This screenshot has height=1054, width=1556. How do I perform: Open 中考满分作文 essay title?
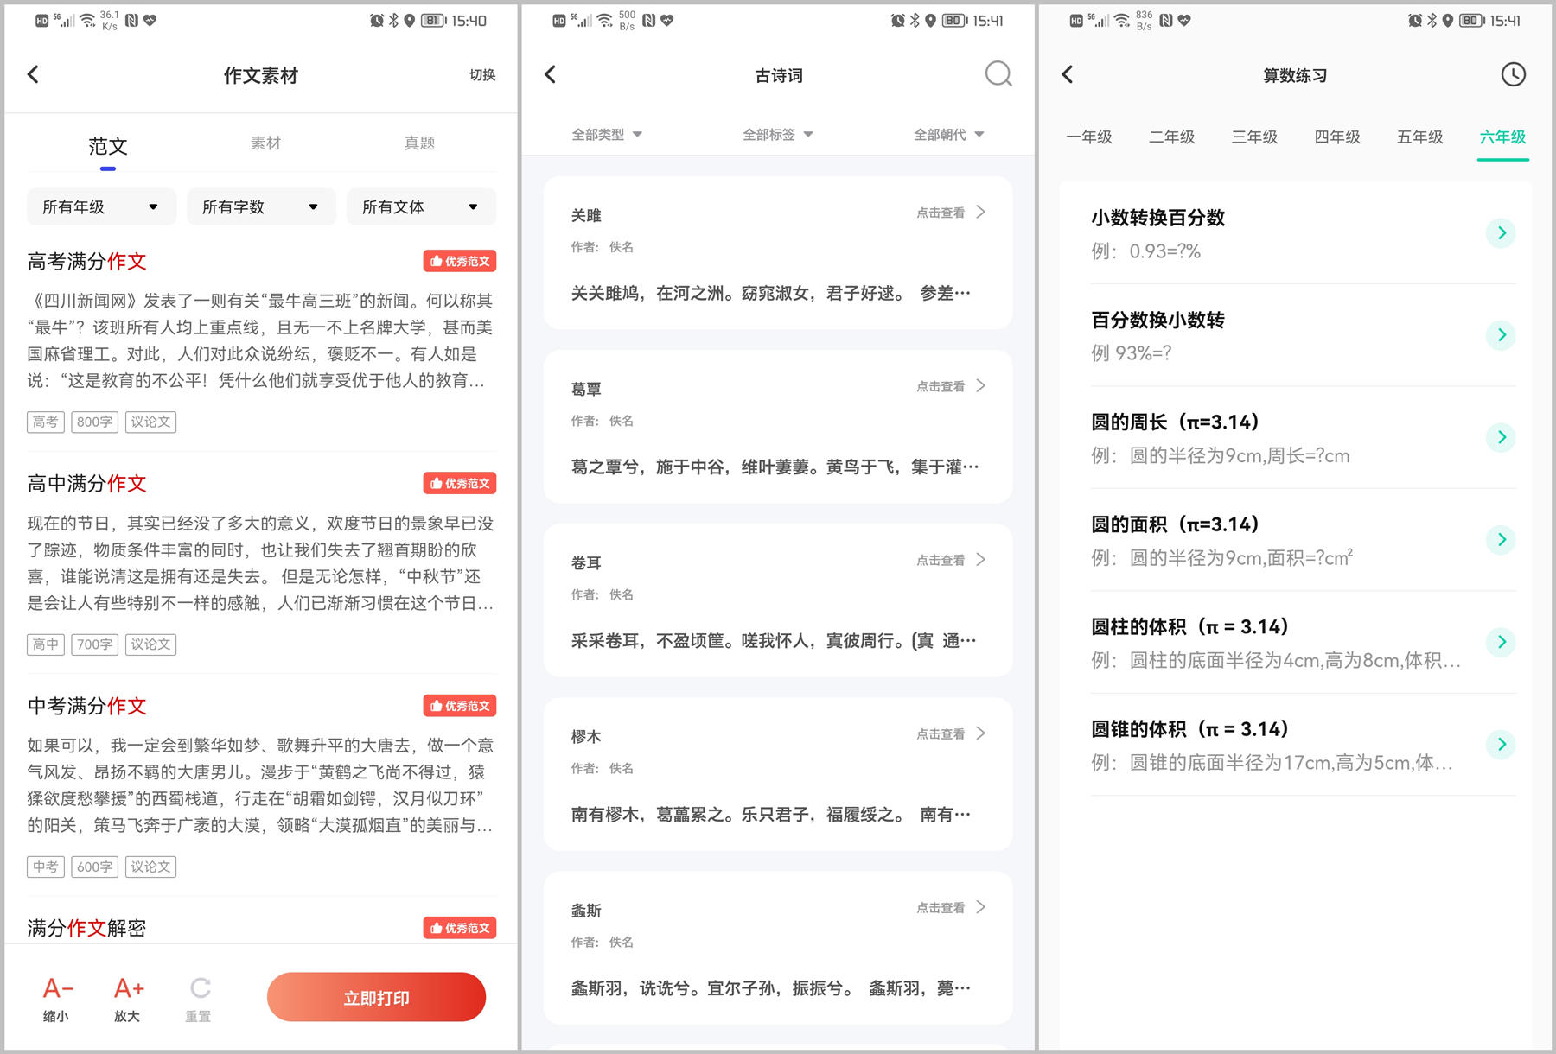tap(87, 706)
